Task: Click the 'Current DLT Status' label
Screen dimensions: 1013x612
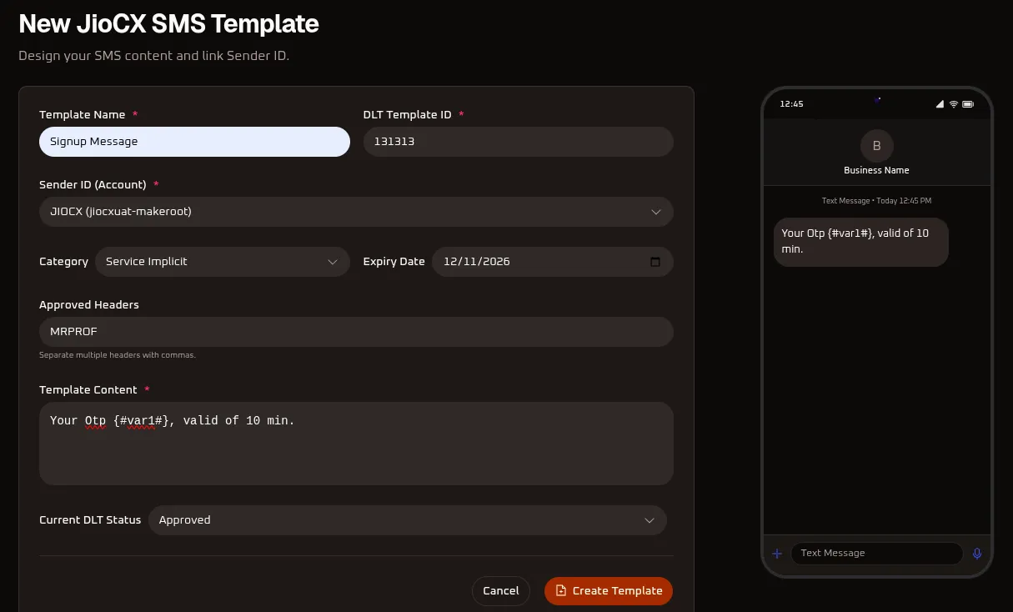Action: [x=90, y=520]
